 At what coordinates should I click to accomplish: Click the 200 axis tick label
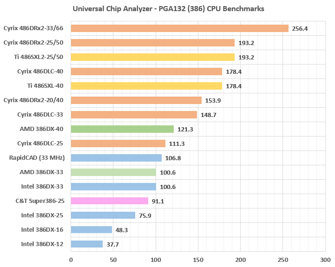[240, 260]
